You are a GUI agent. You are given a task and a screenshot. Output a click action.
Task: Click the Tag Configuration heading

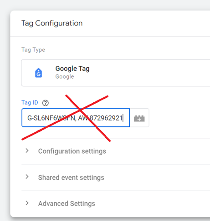click(x=52, y=23)
